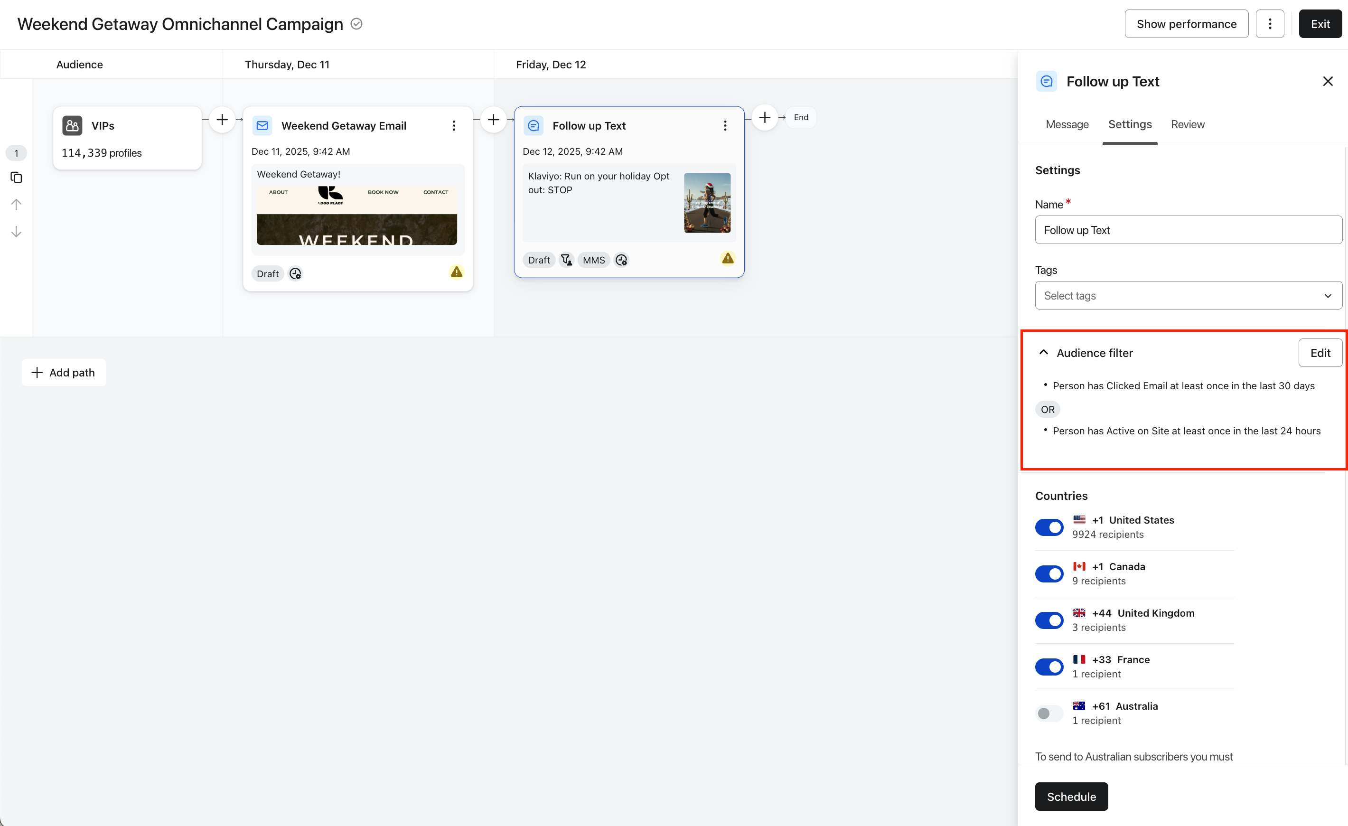Turn off the France country toggle
Screen dimensions: 1348x826
1049,667
